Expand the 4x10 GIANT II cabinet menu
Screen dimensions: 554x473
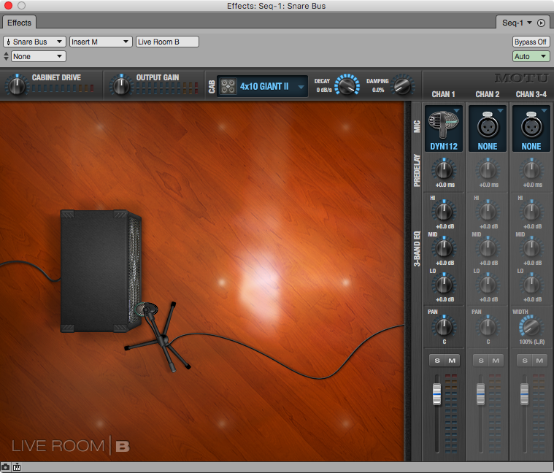pos(301,87)
